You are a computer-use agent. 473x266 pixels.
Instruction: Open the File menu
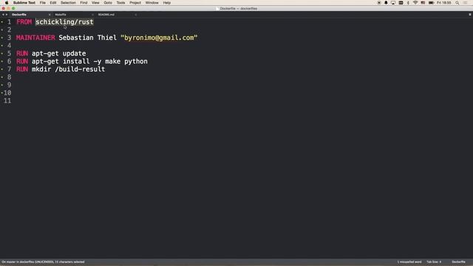pos(43,3)
